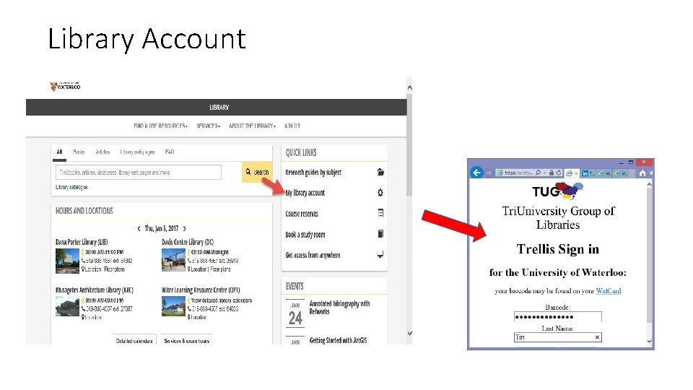The height and width of the screenshot is (390, 693).
Task: Click the Library catalogue link
Action: (x=71, y=187)
